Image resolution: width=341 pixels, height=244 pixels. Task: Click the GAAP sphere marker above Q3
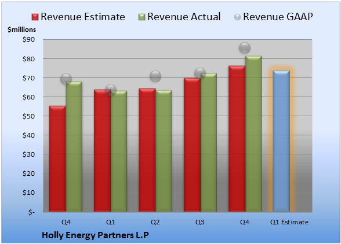(200, 73)
